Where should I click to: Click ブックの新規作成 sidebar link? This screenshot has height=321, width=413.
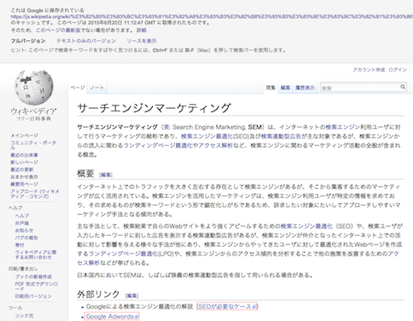pos(33,276)
